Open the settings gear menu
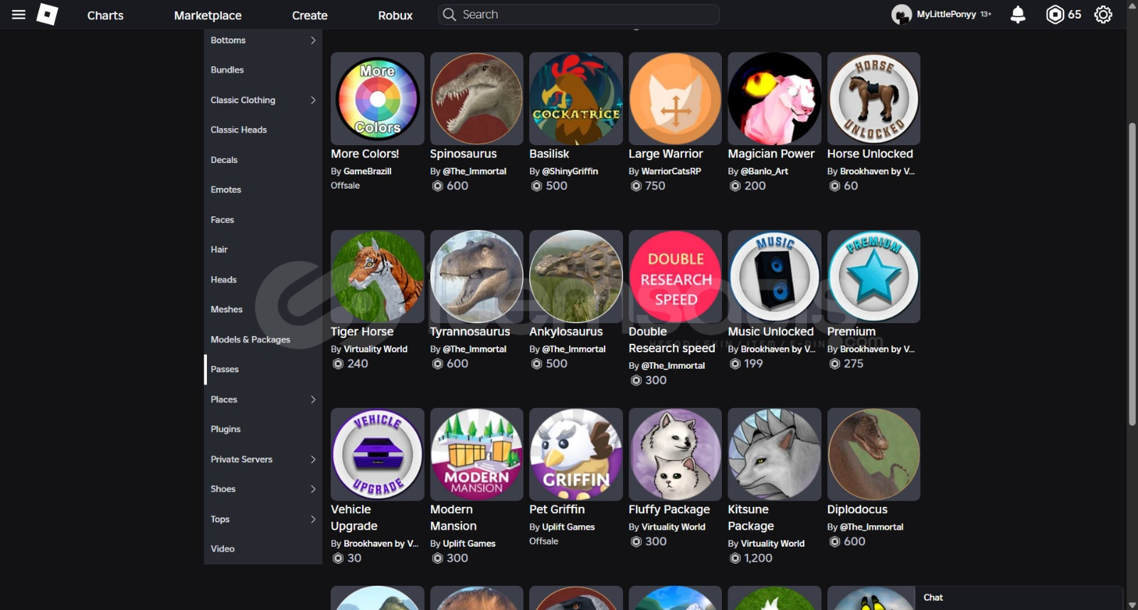Screen dimensions: 1138x610 [x=1103, y=14]
